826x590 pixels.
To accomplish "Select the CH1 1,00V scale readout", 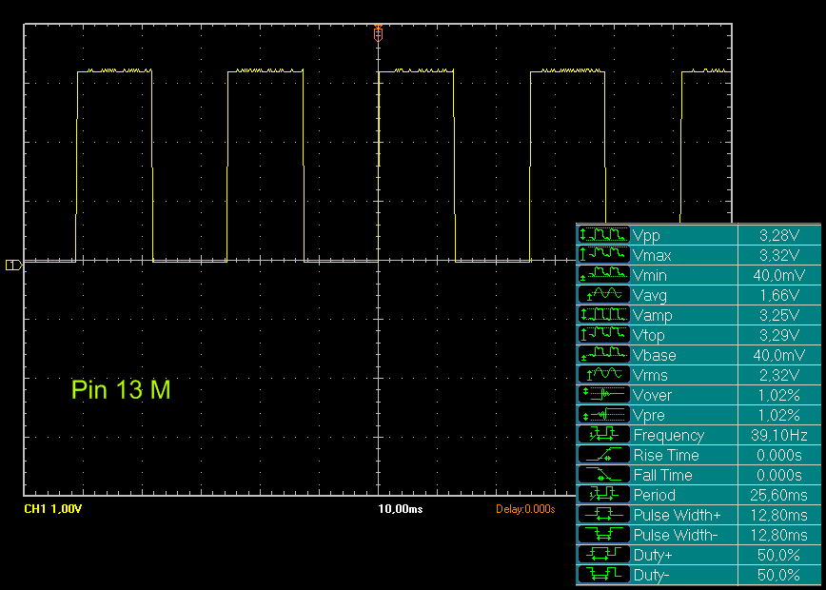I will (x=52, y=509).
